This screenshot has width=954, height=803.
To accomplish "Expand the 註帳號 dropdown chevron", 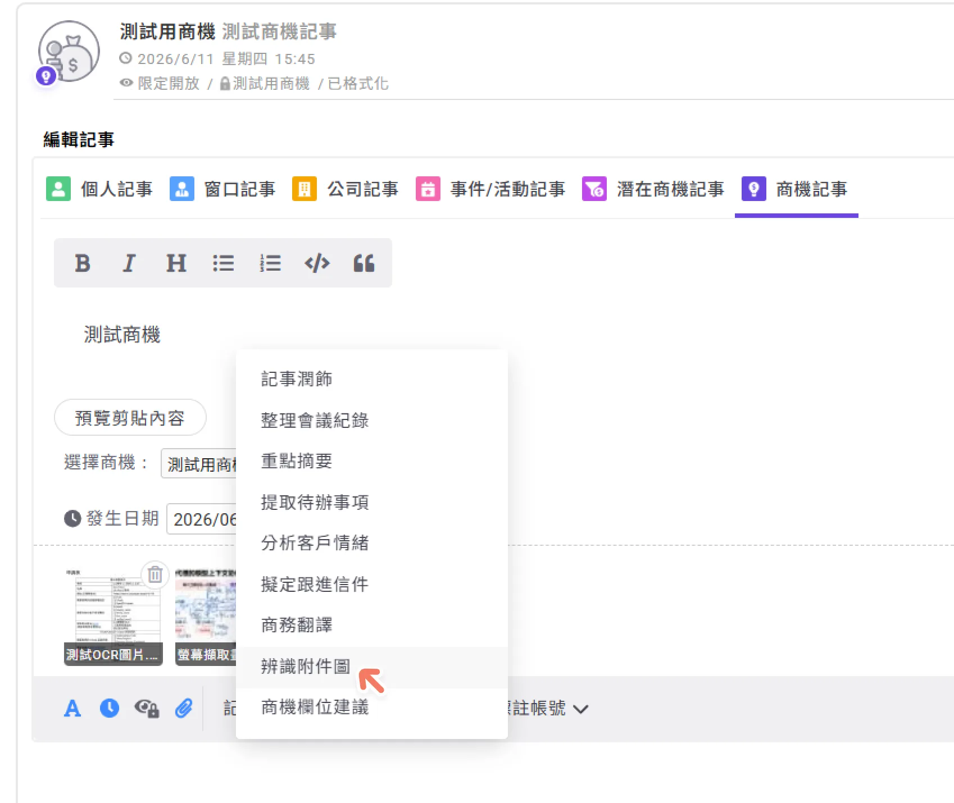I will click(580, 709).
